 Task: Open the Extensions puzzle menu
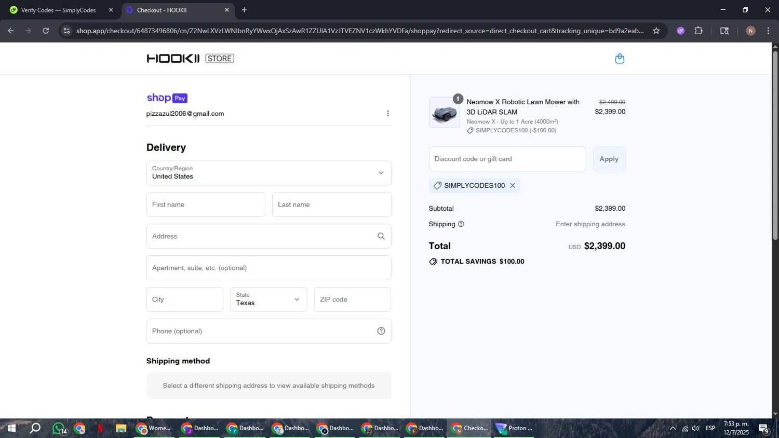point(699,31)
